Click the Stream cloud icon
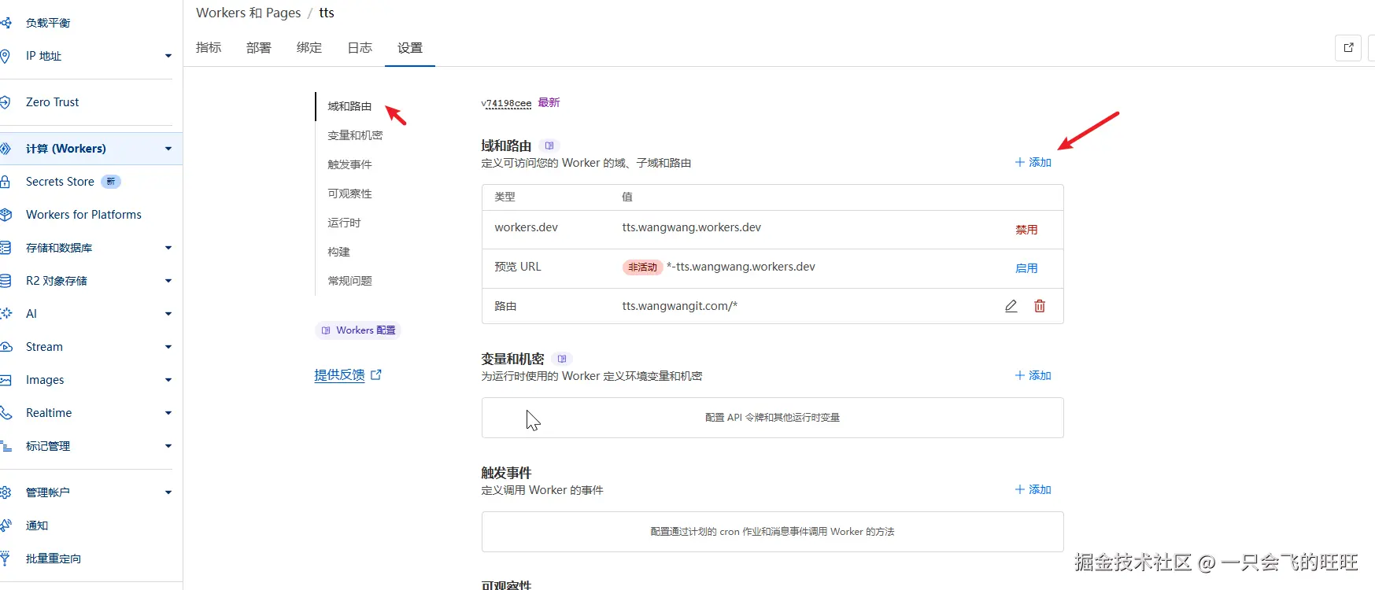The width and height of the screenshot is (1375, 590). click(x=5, y=347)
